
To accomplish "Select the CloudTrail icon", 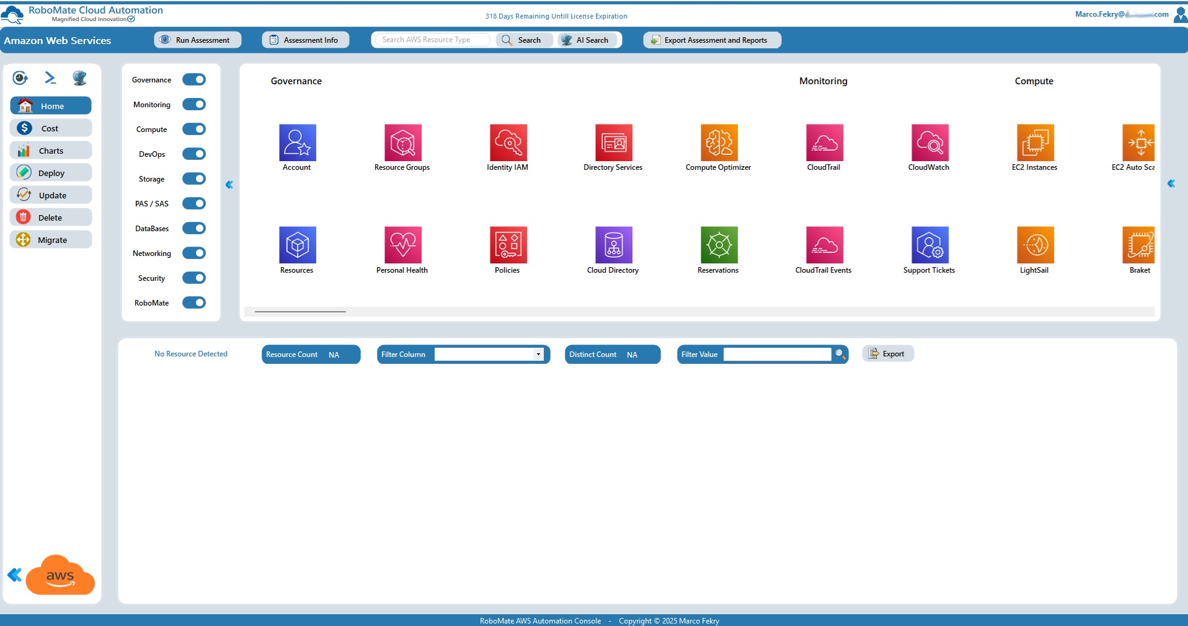I will pos(825,143).
